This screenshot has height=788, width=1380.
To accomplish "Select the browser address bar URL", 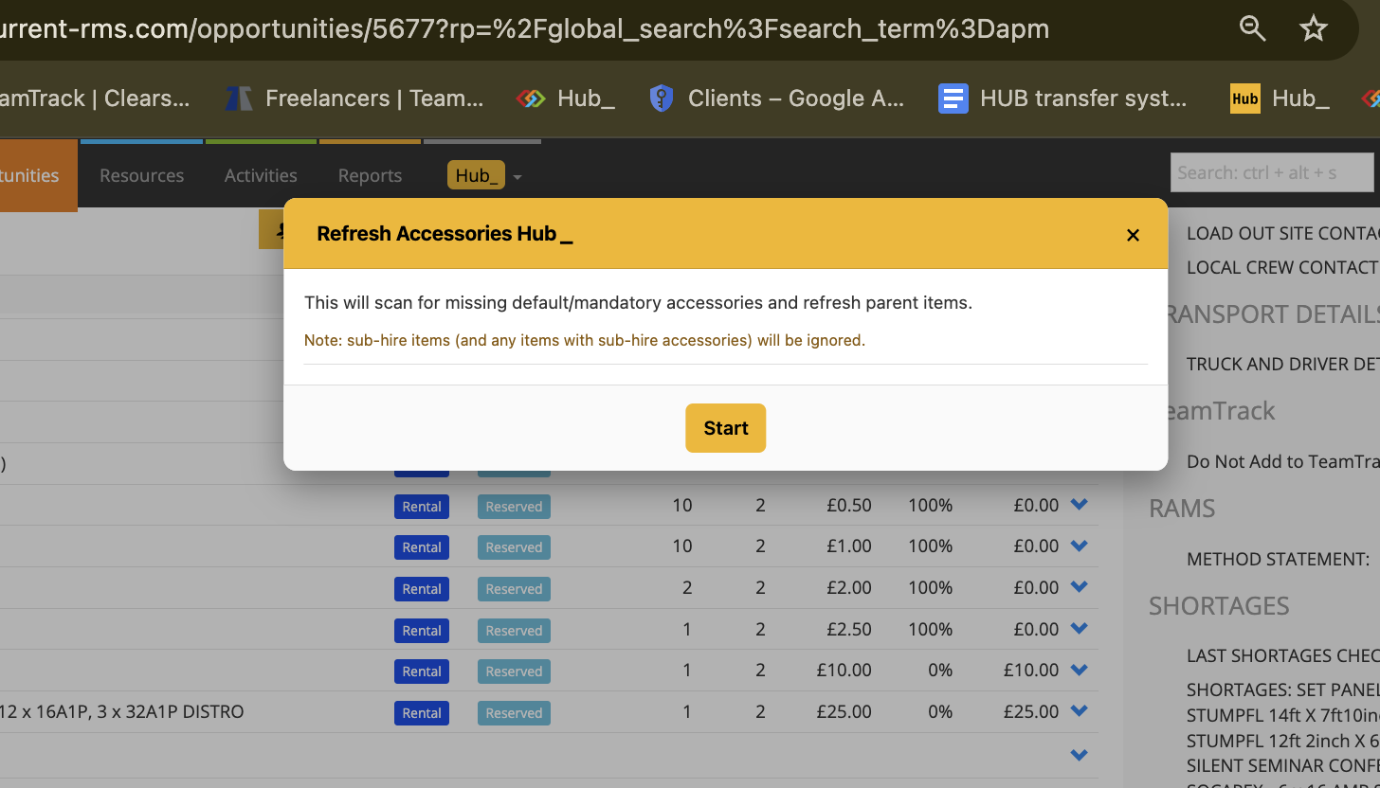I will tap(525, 28).
